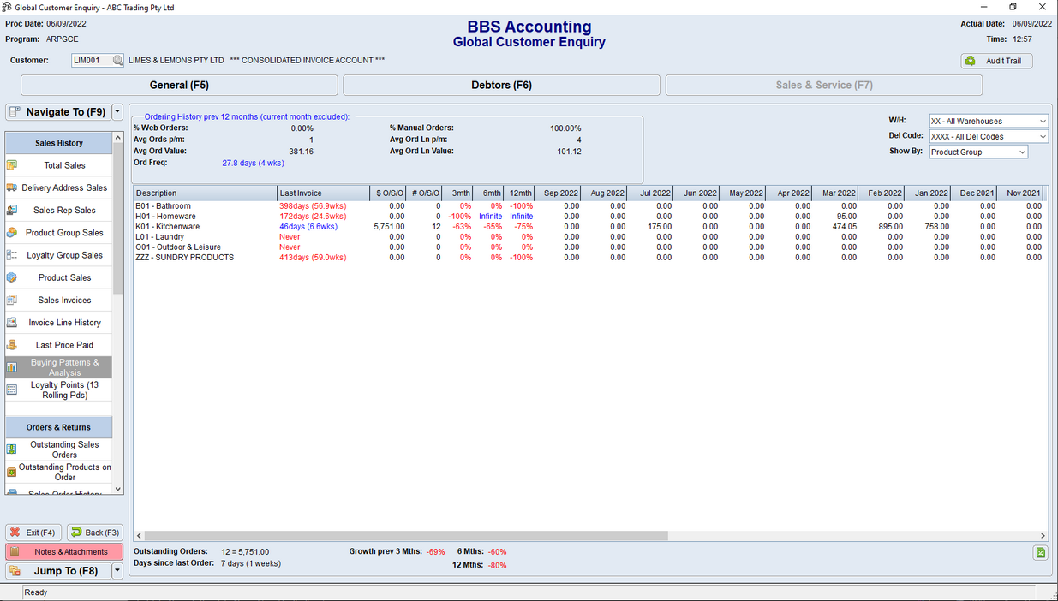Select the General (F5) tab

(178, 85)
